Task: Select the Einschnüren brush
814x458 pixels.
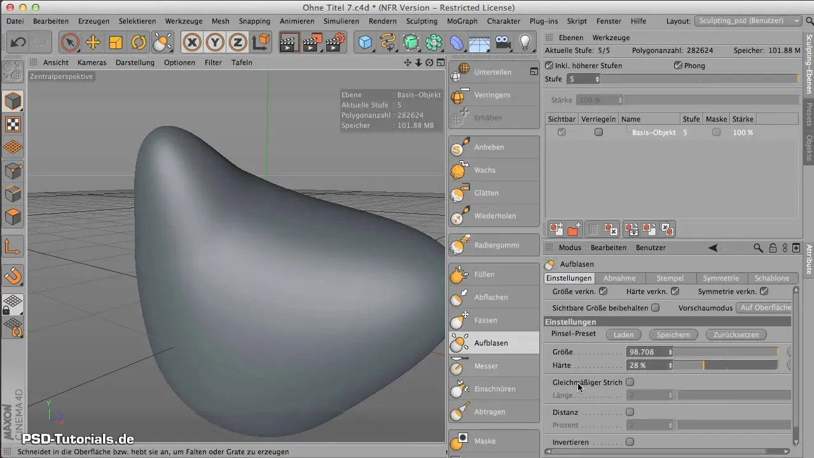Action: (494, 389)
